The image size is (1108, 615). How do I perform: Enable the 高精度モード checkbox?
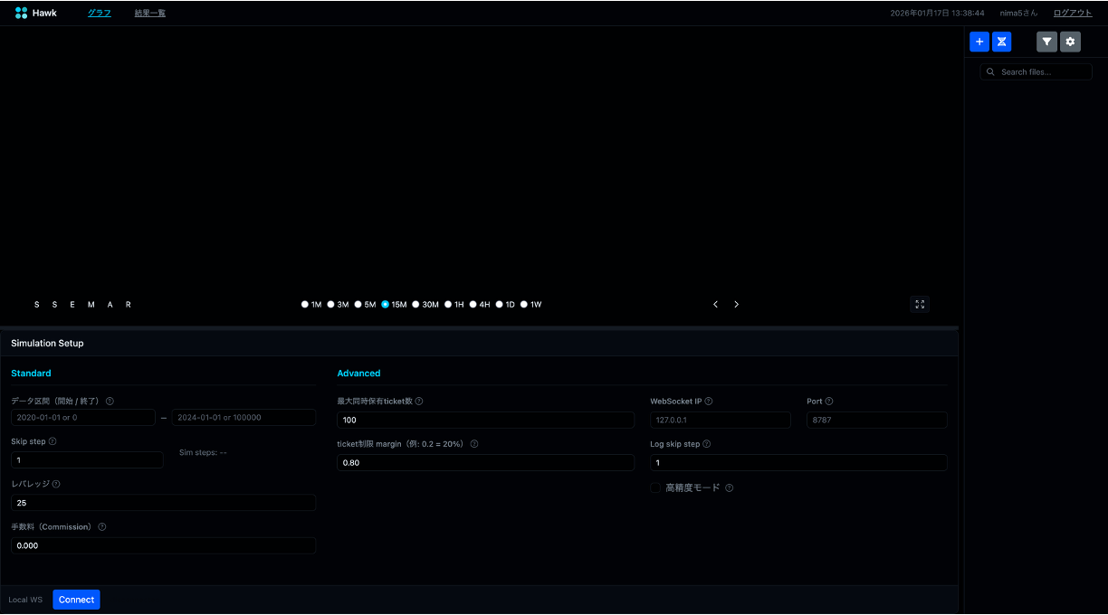pos(655,487)
